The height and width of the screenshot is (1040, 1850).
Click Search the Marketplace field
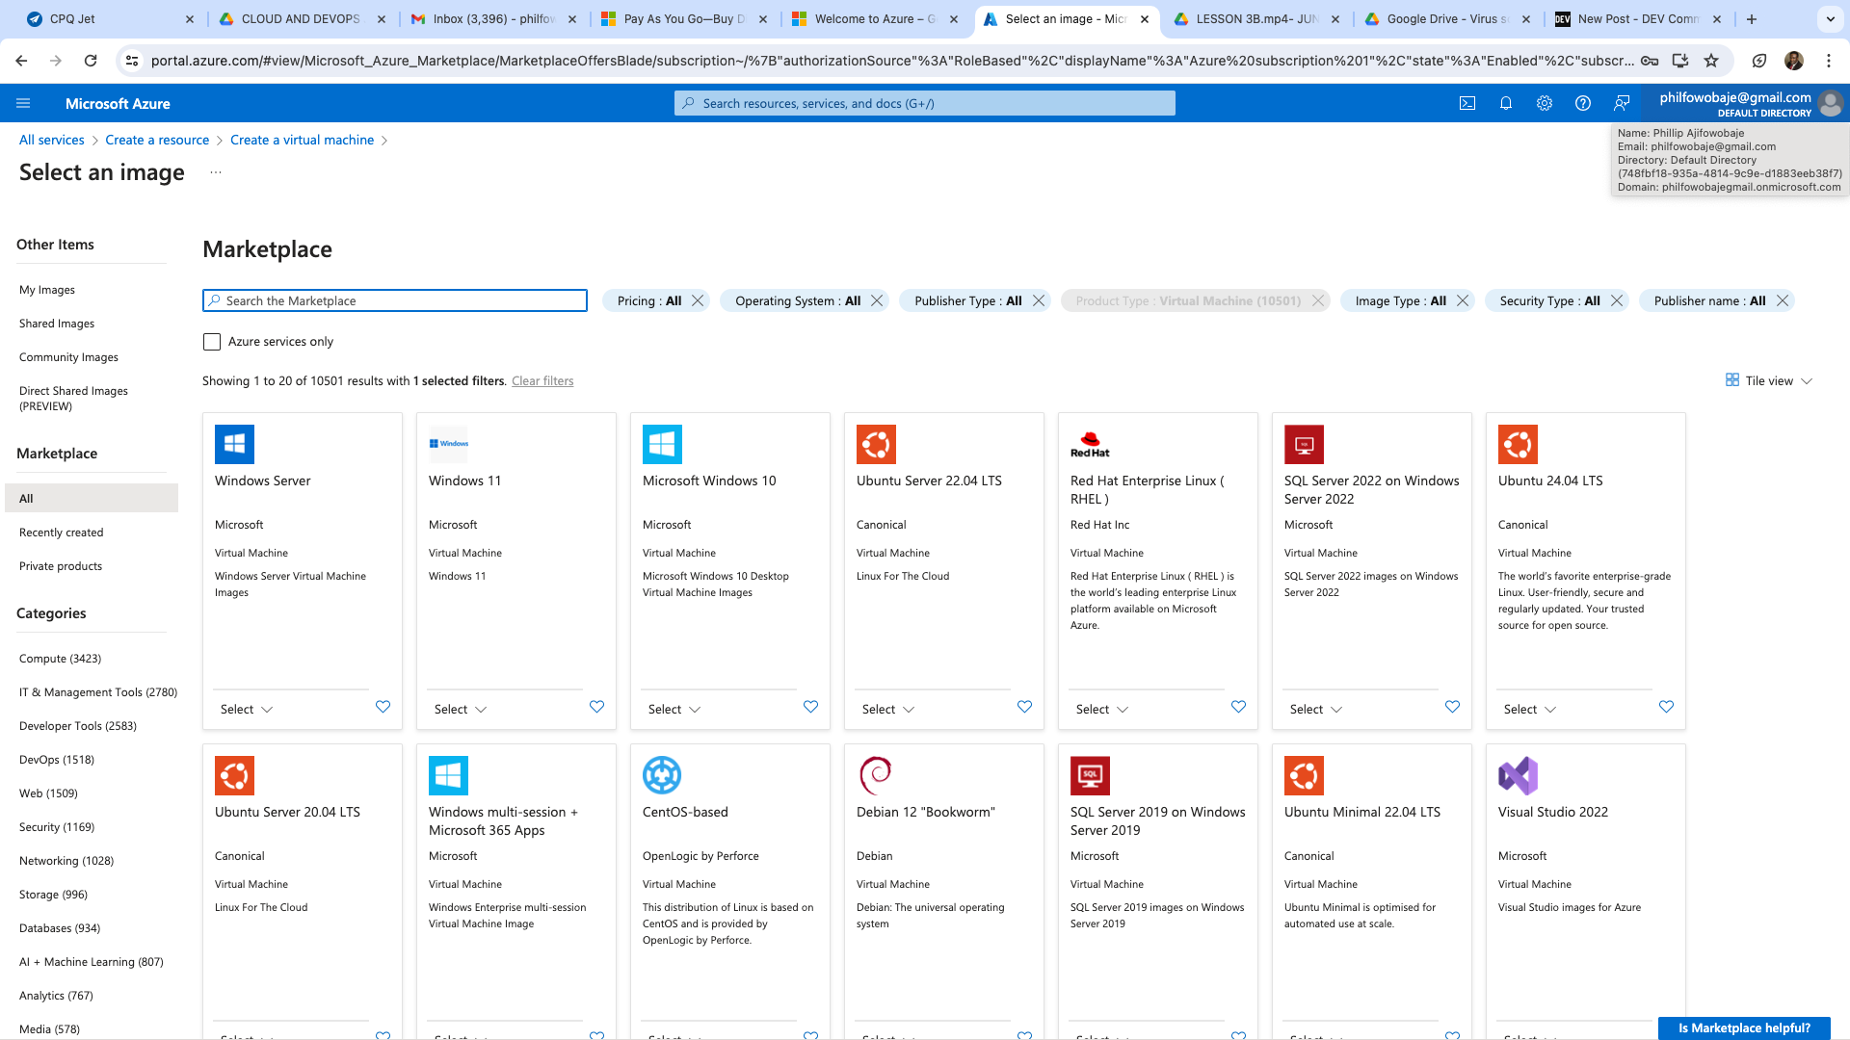click(x=395, y=300)
